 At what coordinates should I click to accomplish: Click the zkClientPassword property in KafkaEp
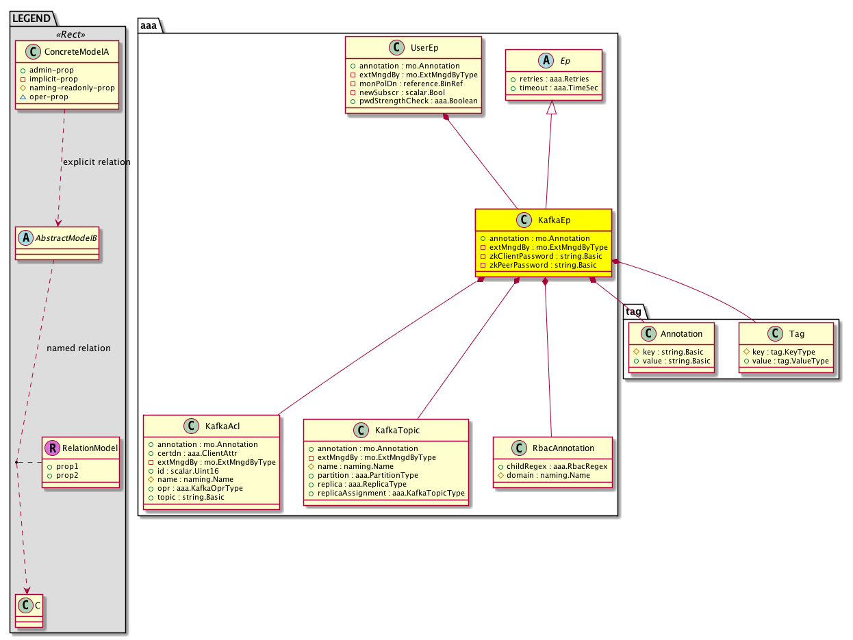pos(541,256)
